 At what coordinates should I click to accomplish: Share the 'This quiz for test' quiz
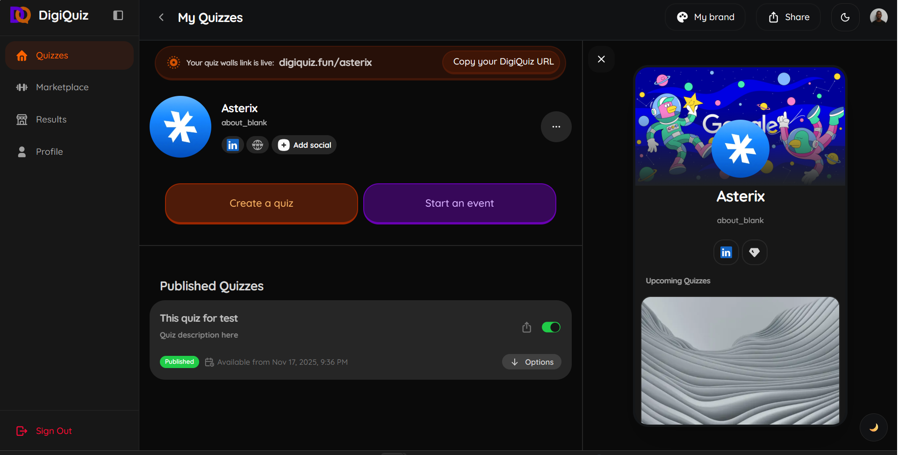point(526,327)
